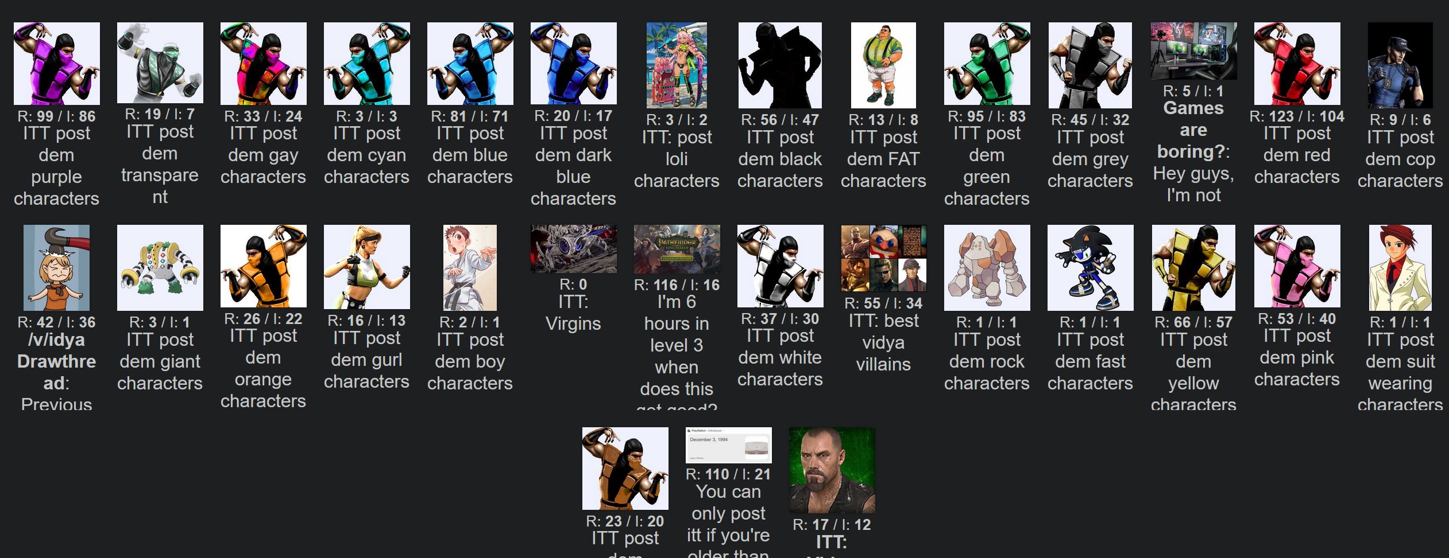The width and height of the screenshot is (1449, 558).
Task: Open the transparent ninja thread thumbnail
Action: (x=160, y=63)
